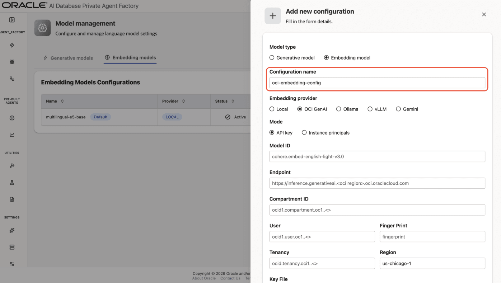Open the line chart icon under Pre-built Agents

pos(12,135)
